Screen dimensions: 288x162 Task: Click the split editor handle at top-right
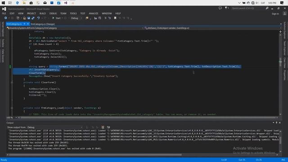point(280,32)
